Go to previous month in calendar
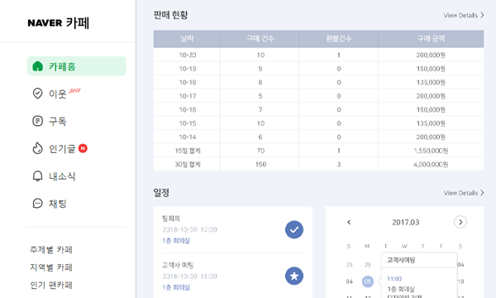Image resolution: width=496 pixels, height=298 pixels. [349, 223]
